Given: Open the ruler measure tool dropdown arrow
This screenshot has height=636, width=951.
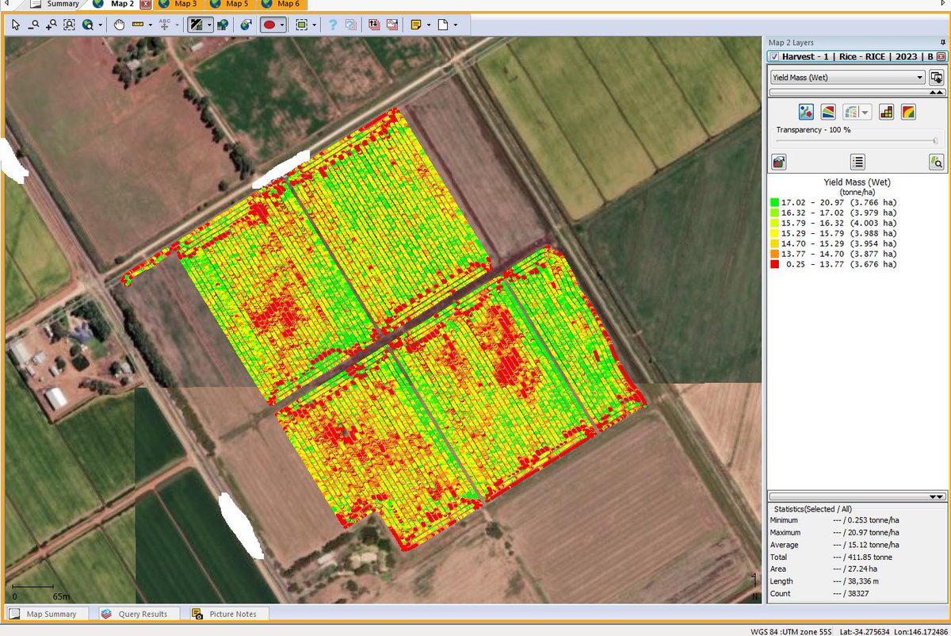Looking at the screenshot, I should point(150,25).
